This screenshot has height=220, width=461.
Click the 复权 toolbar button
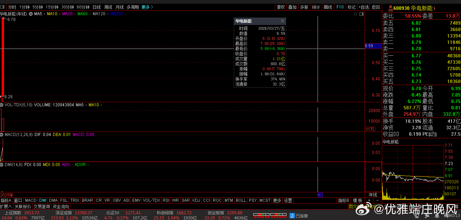pos(281,7)
